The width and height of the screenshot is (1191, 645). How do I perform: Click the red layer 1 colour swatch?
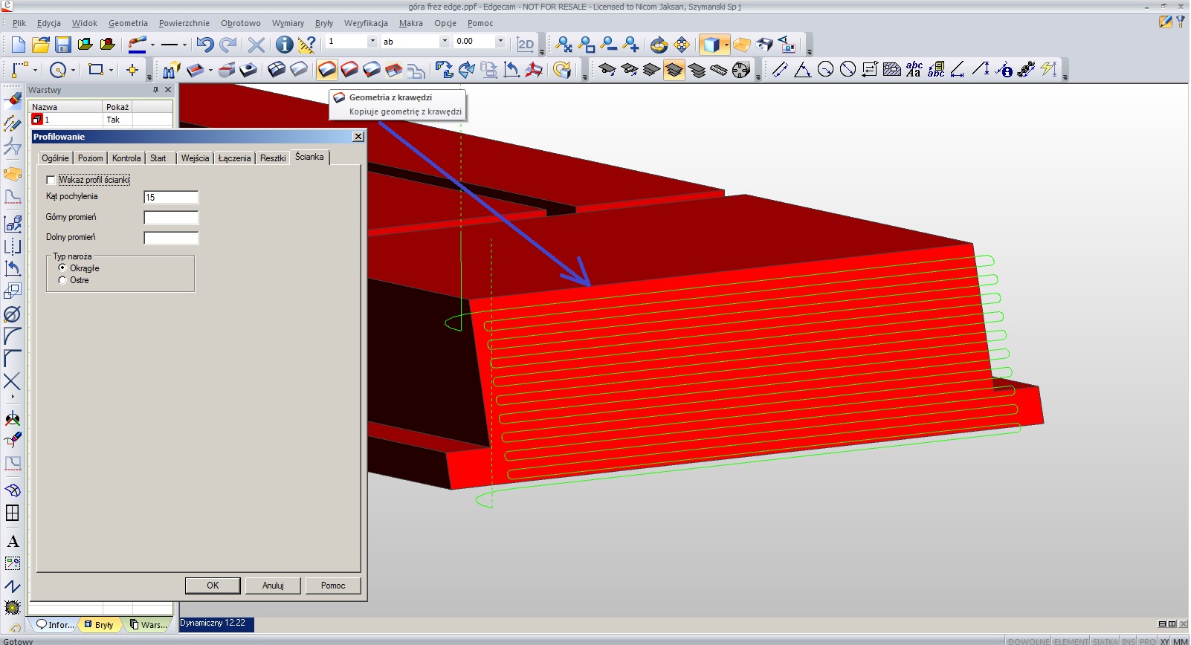coord(36,119)
